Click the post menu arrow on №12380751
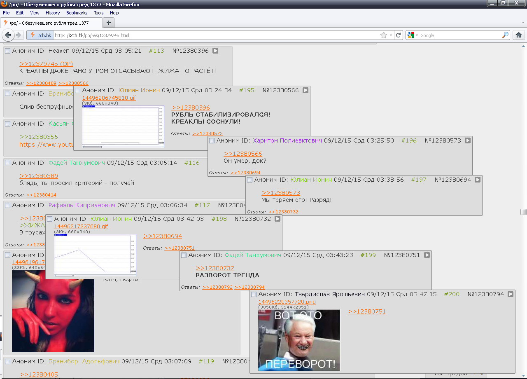Image resolution: width=527 pixels, height=379 pixels. click(427, 255)
